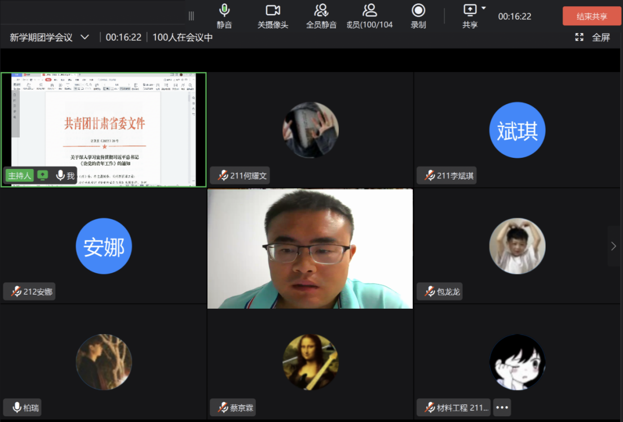This screenshot has width=623, height=422.
Task: Click the host's microphone icon labeled 我
Action: click(60, 175)
